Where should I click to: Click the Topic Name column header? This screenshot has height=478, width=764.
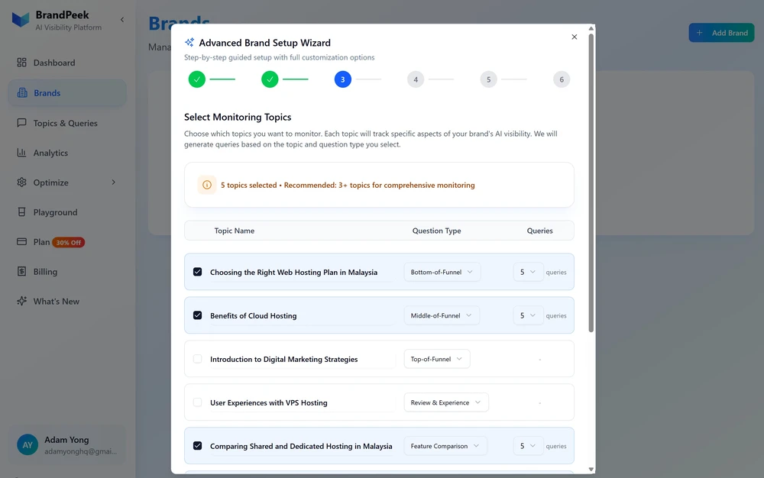(x=235, y=231)
